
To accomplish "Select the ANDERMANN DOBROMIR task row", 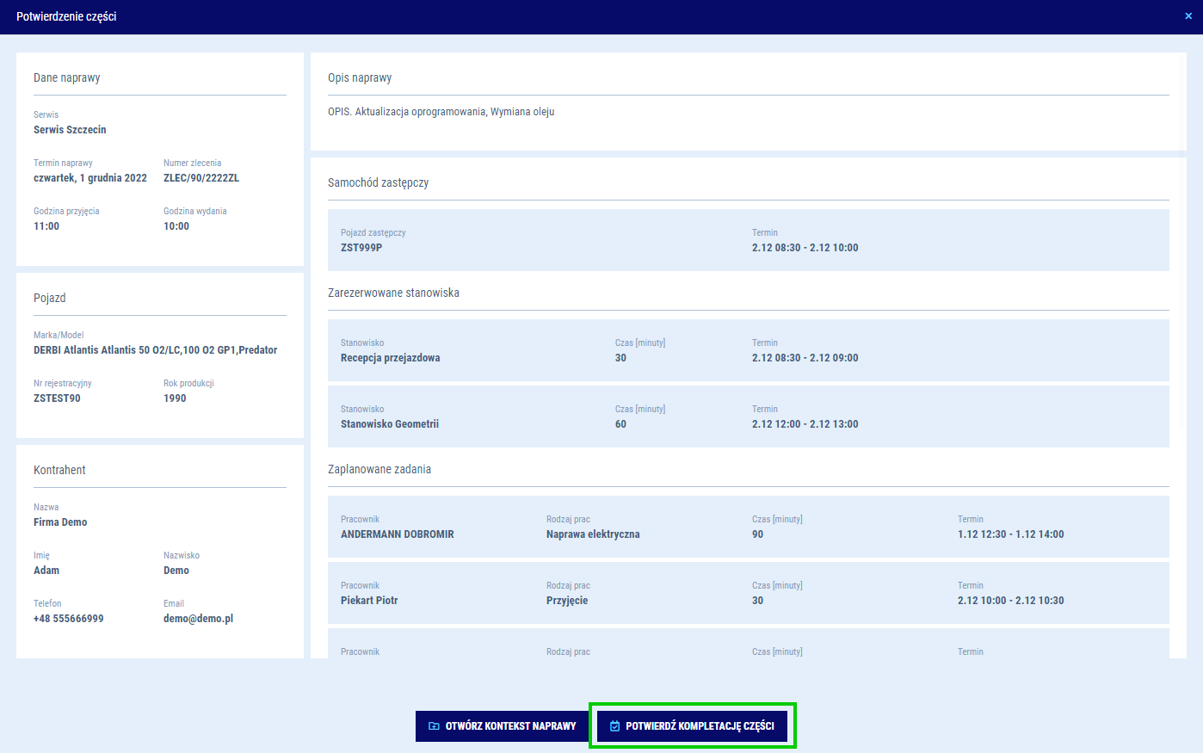I will 748,527.
